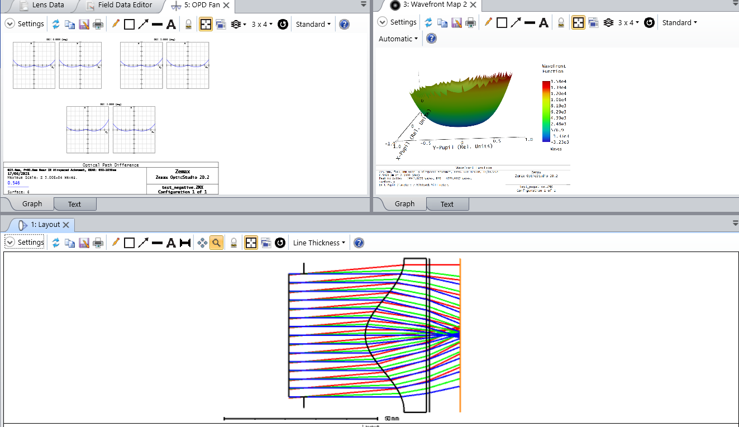Image resolution: width=739 pixels, height=427 pixels.
Task: Save the Wavefront Map graphic as an image
Action: pyautogui.click(x=456, y=22)
